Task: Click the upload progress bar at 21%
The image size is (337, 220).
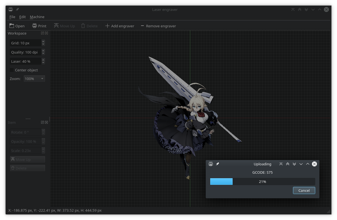Action: point(263,182)
